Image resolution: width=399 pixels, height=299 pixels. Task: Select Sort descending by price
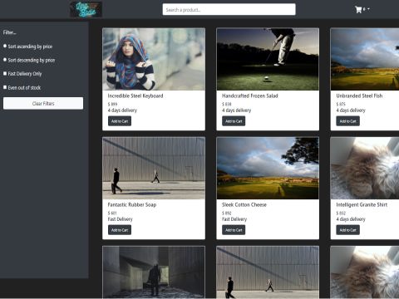(x=5, y=60)
